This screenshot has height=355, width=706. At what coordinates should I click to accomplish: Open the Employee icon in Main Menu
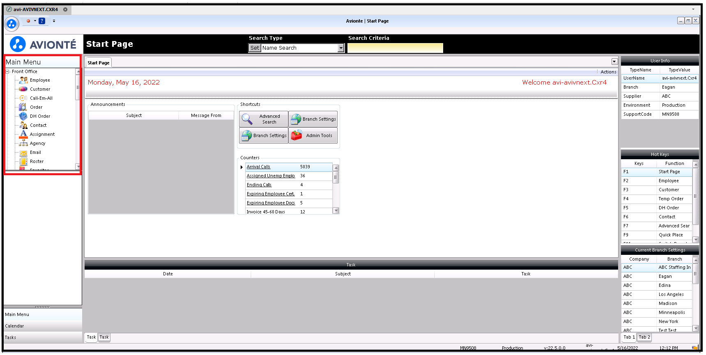click(23, 80)
